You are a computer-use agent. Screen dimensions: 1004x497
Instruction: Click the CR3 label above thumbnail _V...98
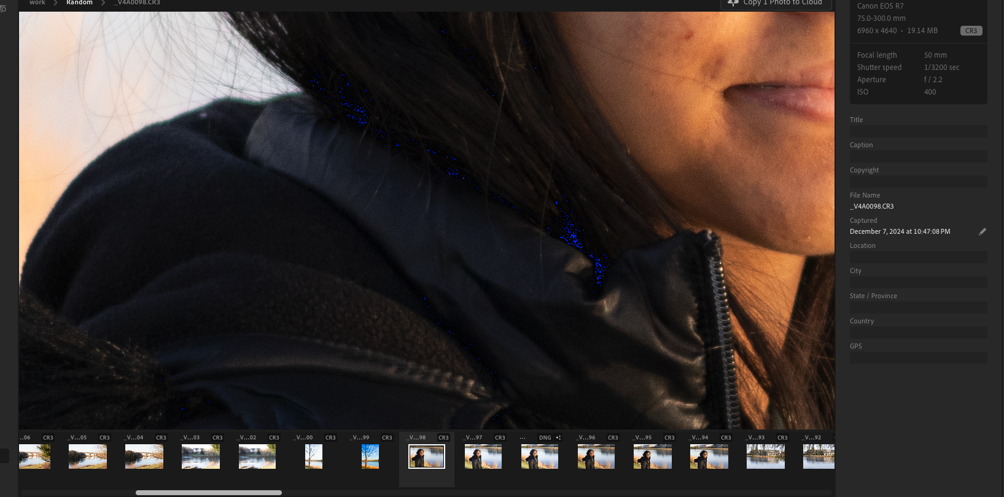pos(443,437)
